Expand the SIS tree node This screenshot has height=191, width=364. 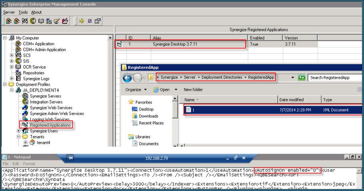[x=11, y=61]
